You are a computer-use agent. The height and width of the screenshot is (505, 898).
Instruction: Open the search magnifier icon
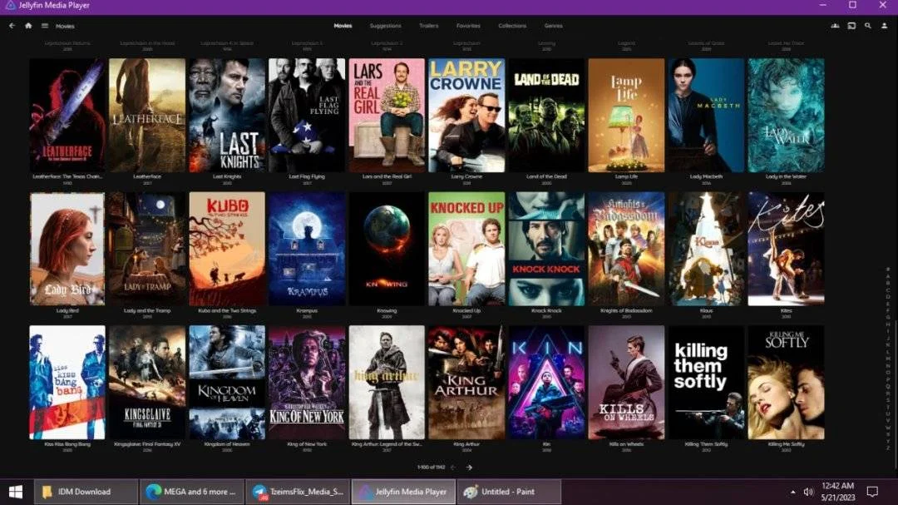(868, 26)
